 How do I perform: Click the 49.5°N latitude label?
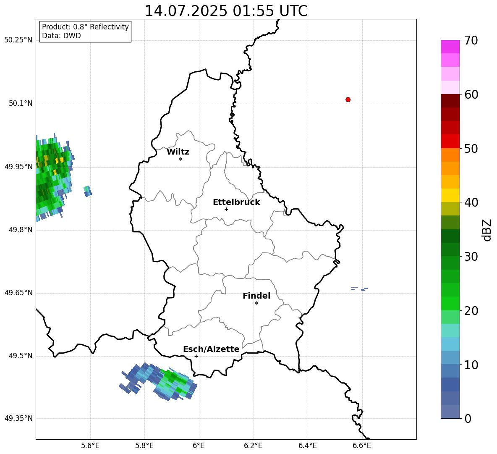21,356
